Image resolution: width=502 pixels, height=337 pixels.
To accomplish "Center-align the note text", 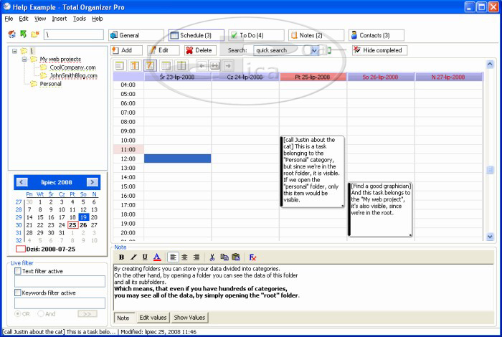I will 184,257.
